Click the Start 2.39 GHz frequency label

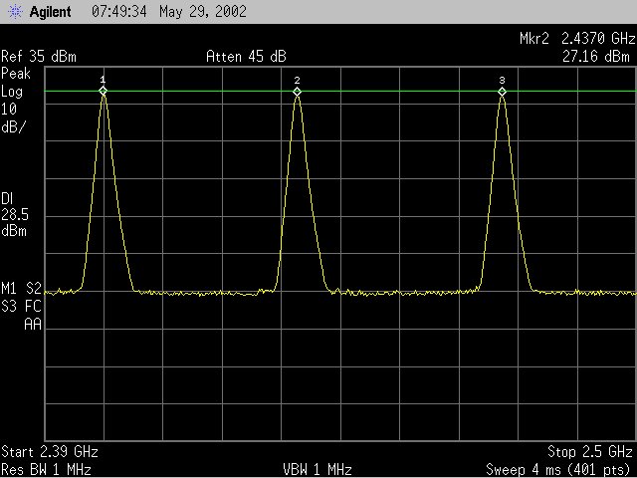(x=49, y=451)
